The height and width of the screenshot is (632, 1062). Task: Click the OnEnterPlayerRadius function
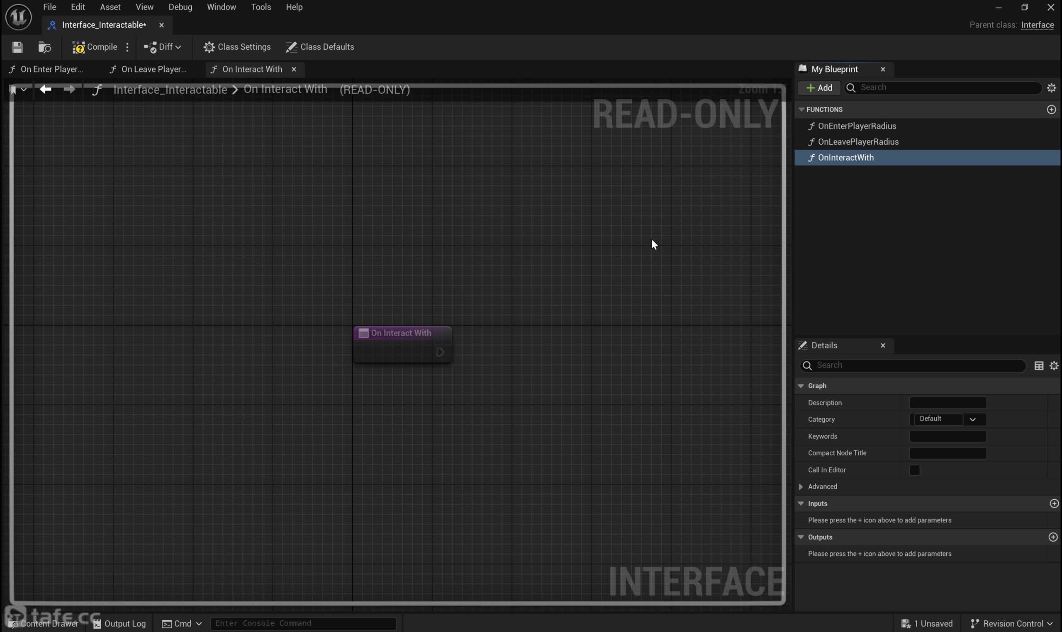[857, 126]
